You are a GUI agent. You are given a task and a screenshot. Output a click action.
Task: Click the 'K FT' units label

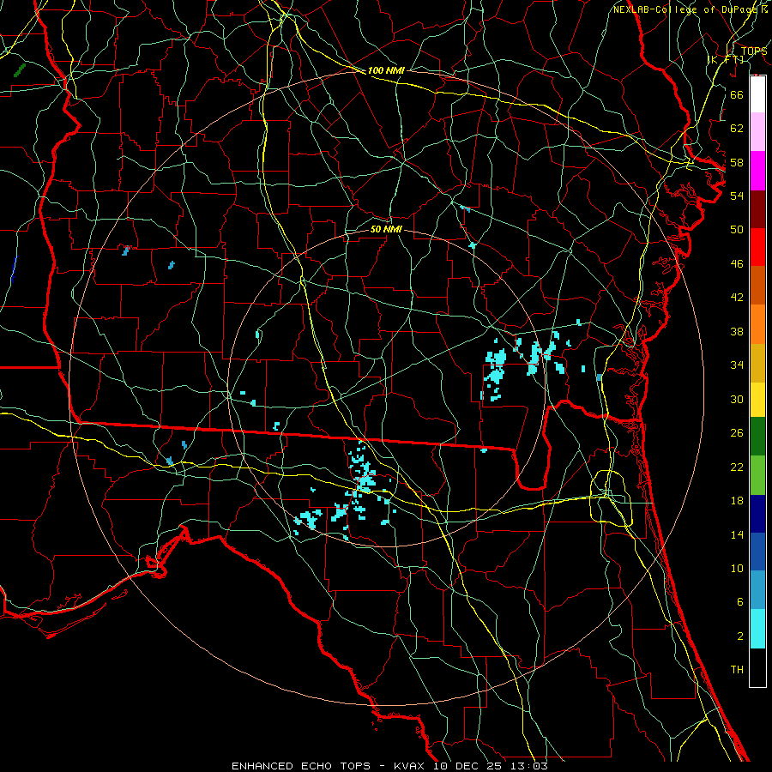click(726, 59)
